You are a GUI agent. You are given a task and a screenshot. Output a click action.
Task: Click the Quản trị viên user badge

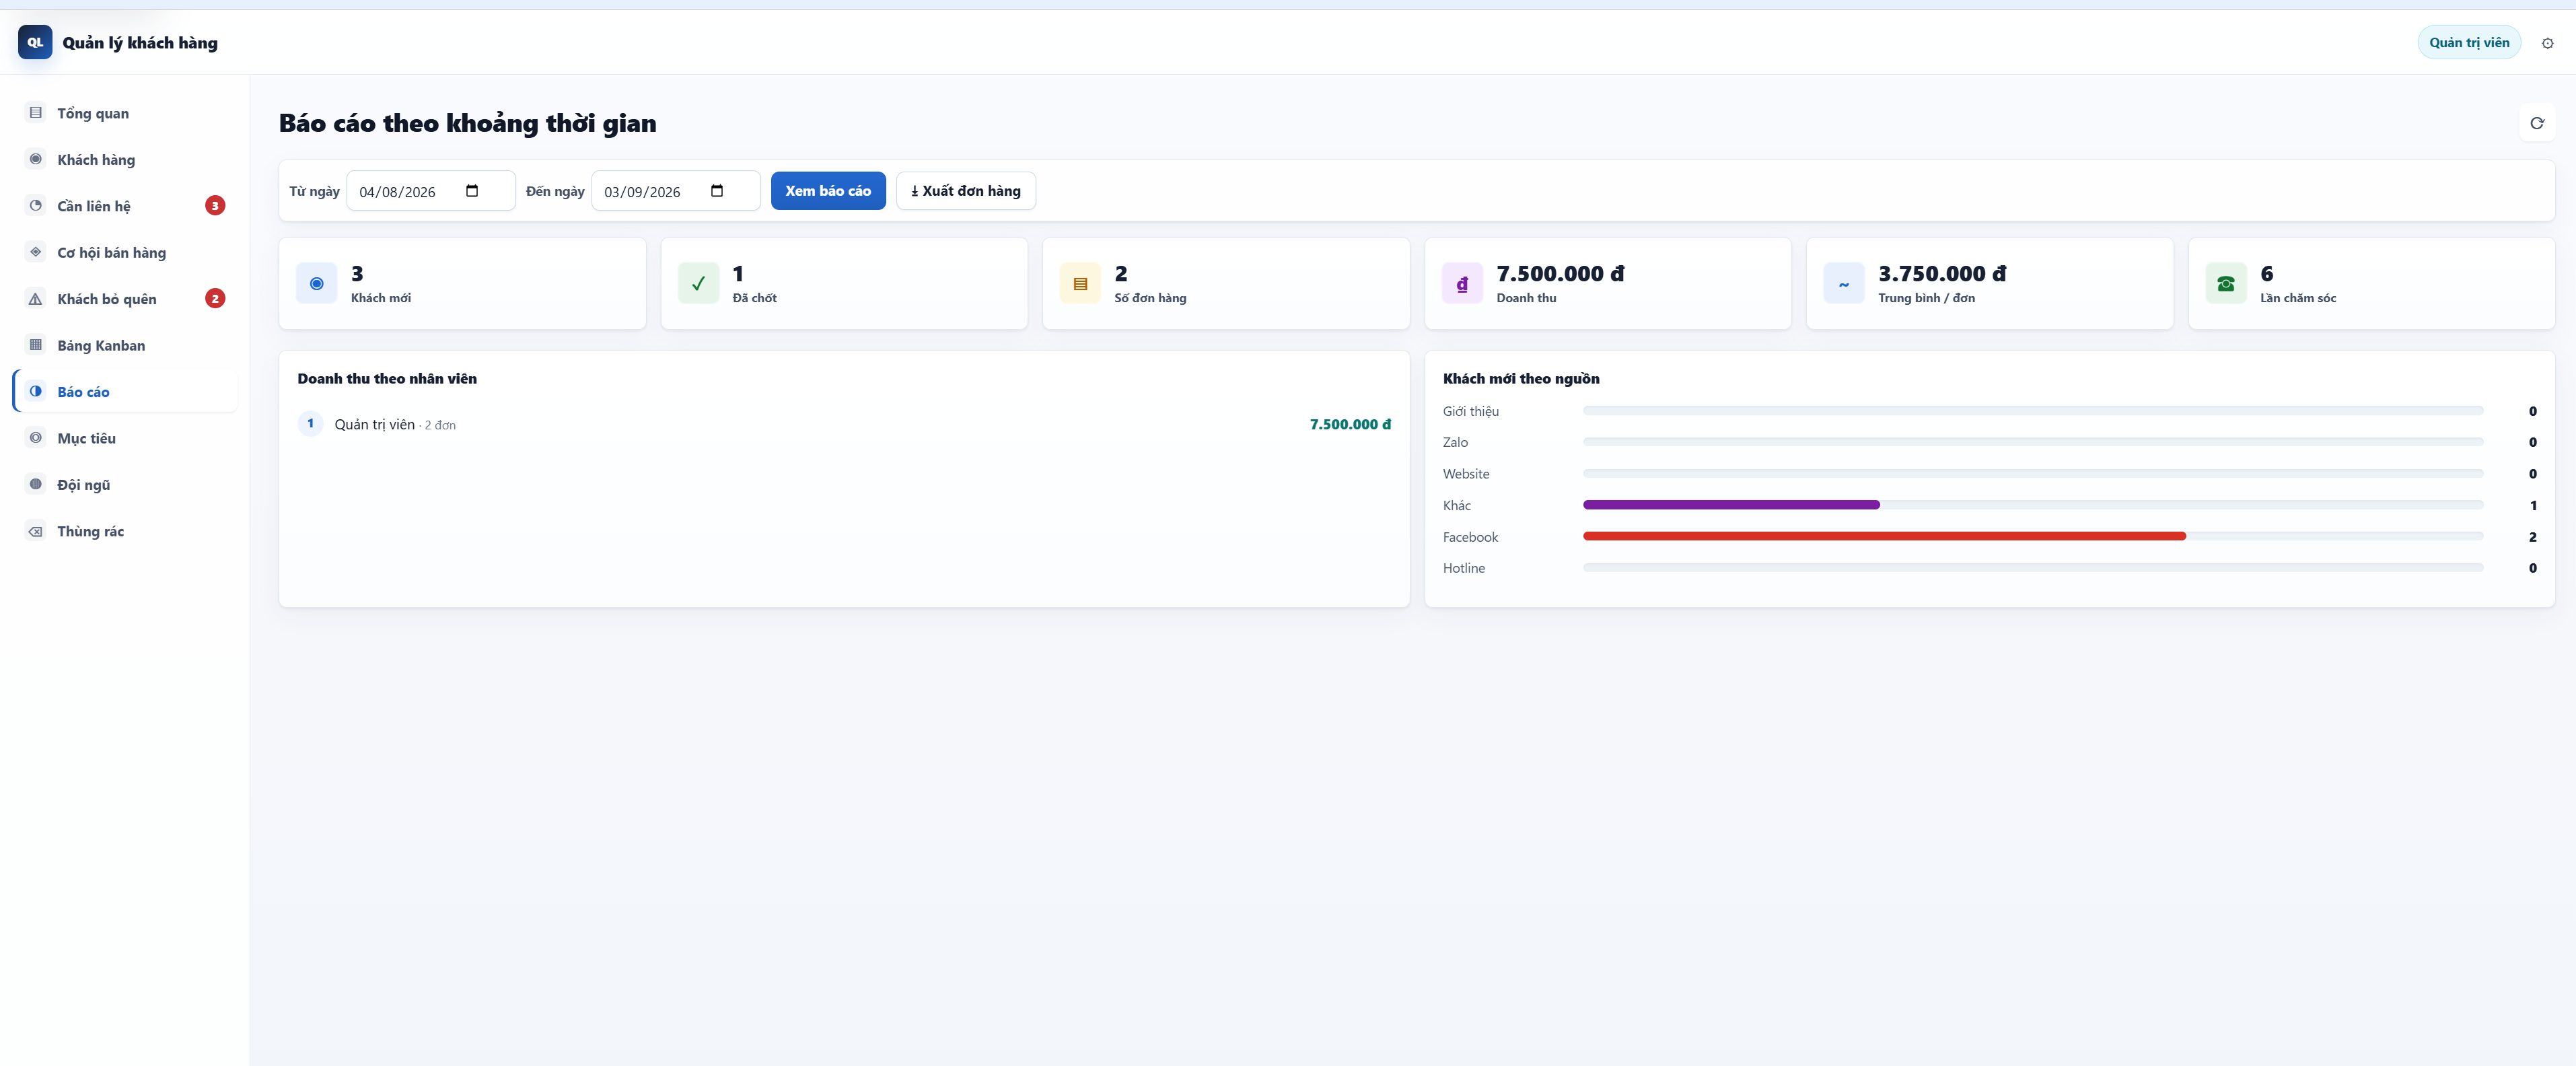point(2469,42)
